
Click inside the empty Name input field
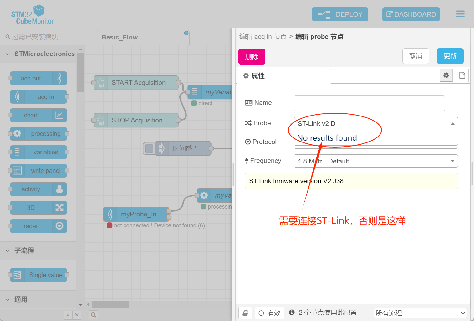pos(369,103)
